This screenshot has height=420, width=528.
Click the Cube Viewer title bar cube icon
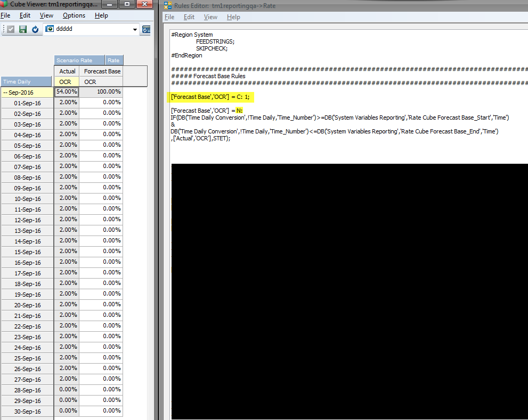5,4
